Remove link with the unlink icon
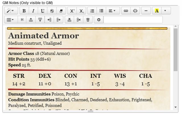 135,11
